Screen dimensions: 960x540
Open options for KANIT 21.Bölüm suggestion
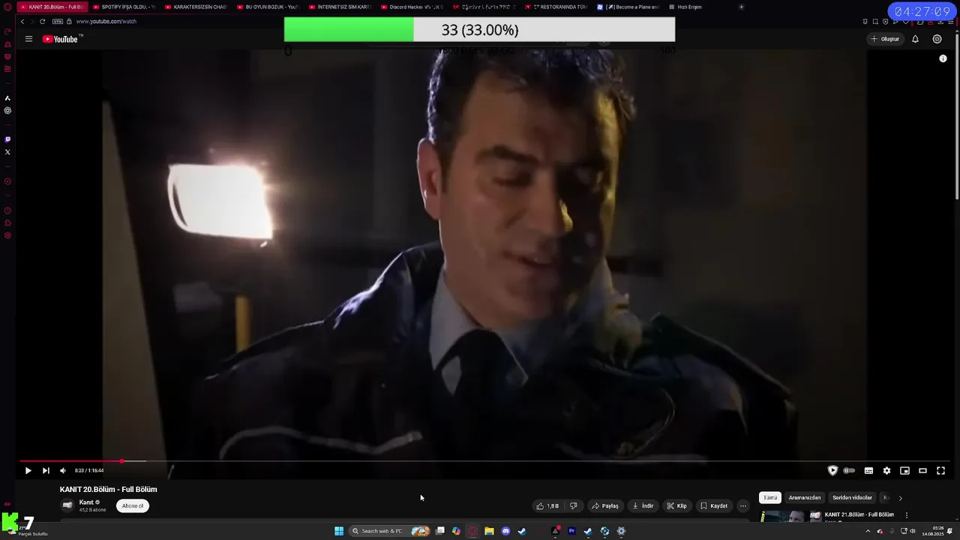pyautogui.click(x=907, y=515)
